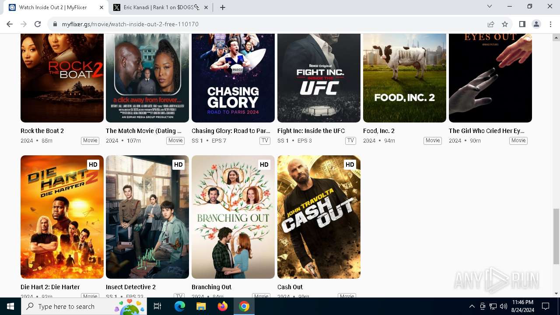The height and width of the screenshot is (315, 560).
Task: Launch Microsoft Edge from taskbar
Action: [x=180, y=306]
